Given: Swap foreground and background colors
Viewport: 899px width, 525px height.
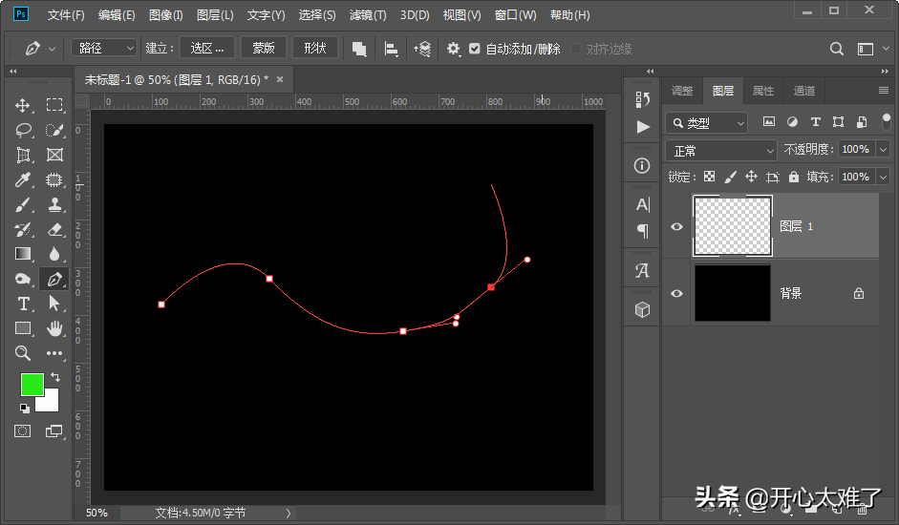Looking at the screenshot, I should point(55,376).
